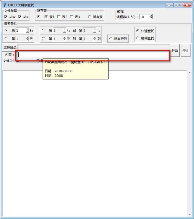Click the 选择目录 button
Screen dimensions: 194x219
(x=10, y=47)
